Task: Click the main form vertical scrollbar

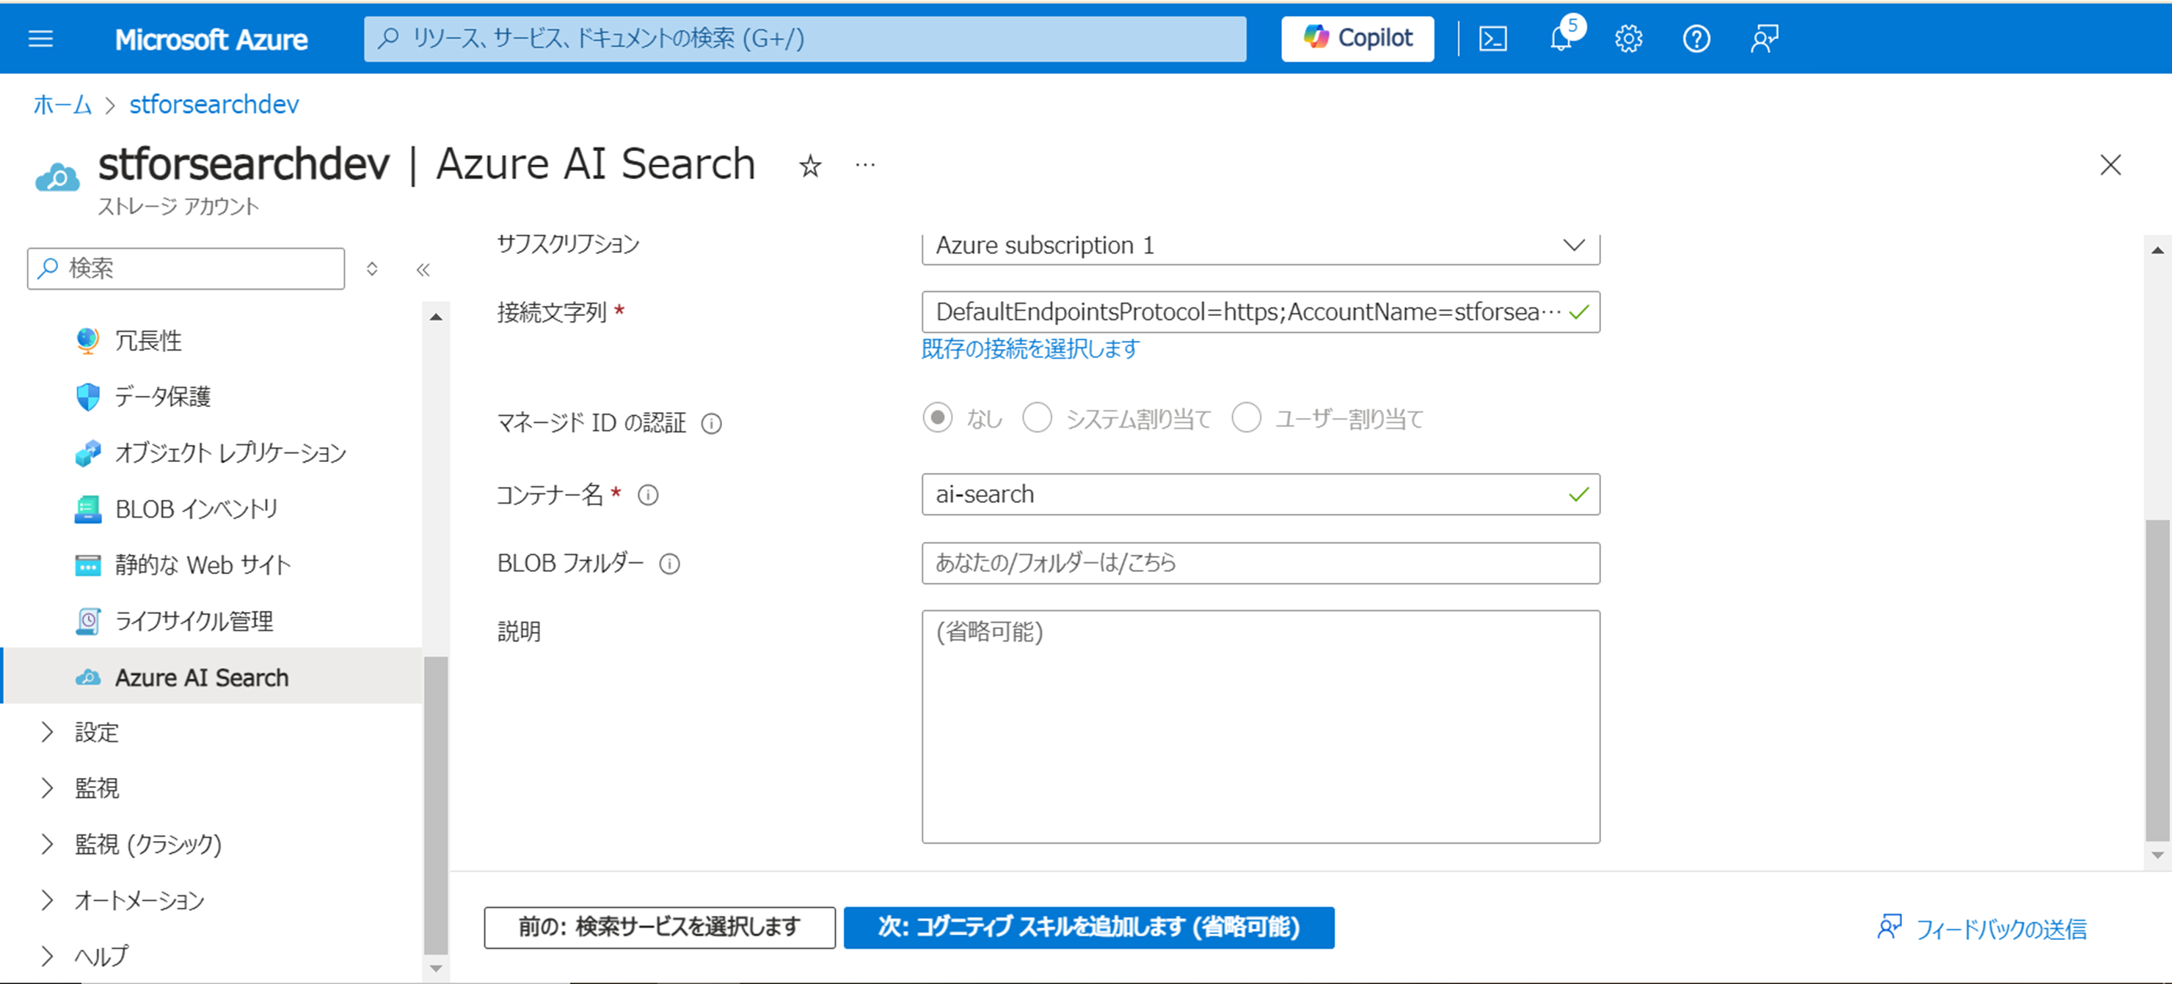Action: pos(2157,680)
